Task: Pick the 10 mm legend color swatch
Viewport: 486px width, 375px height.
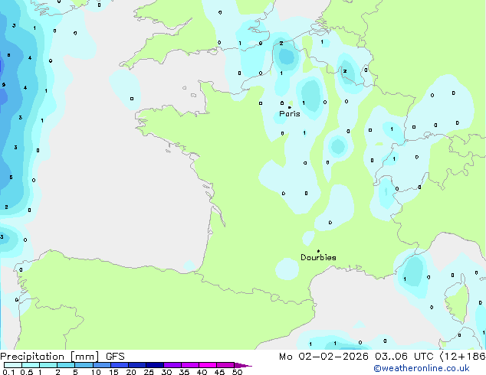Action: coord(101,365)
